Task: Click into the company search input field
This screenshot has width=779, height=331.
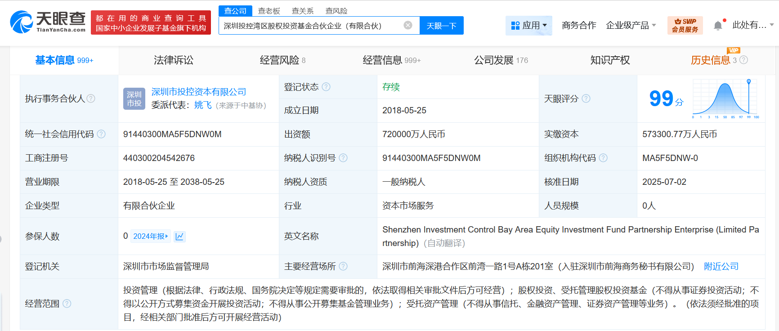Action: (x=310, y=26)
